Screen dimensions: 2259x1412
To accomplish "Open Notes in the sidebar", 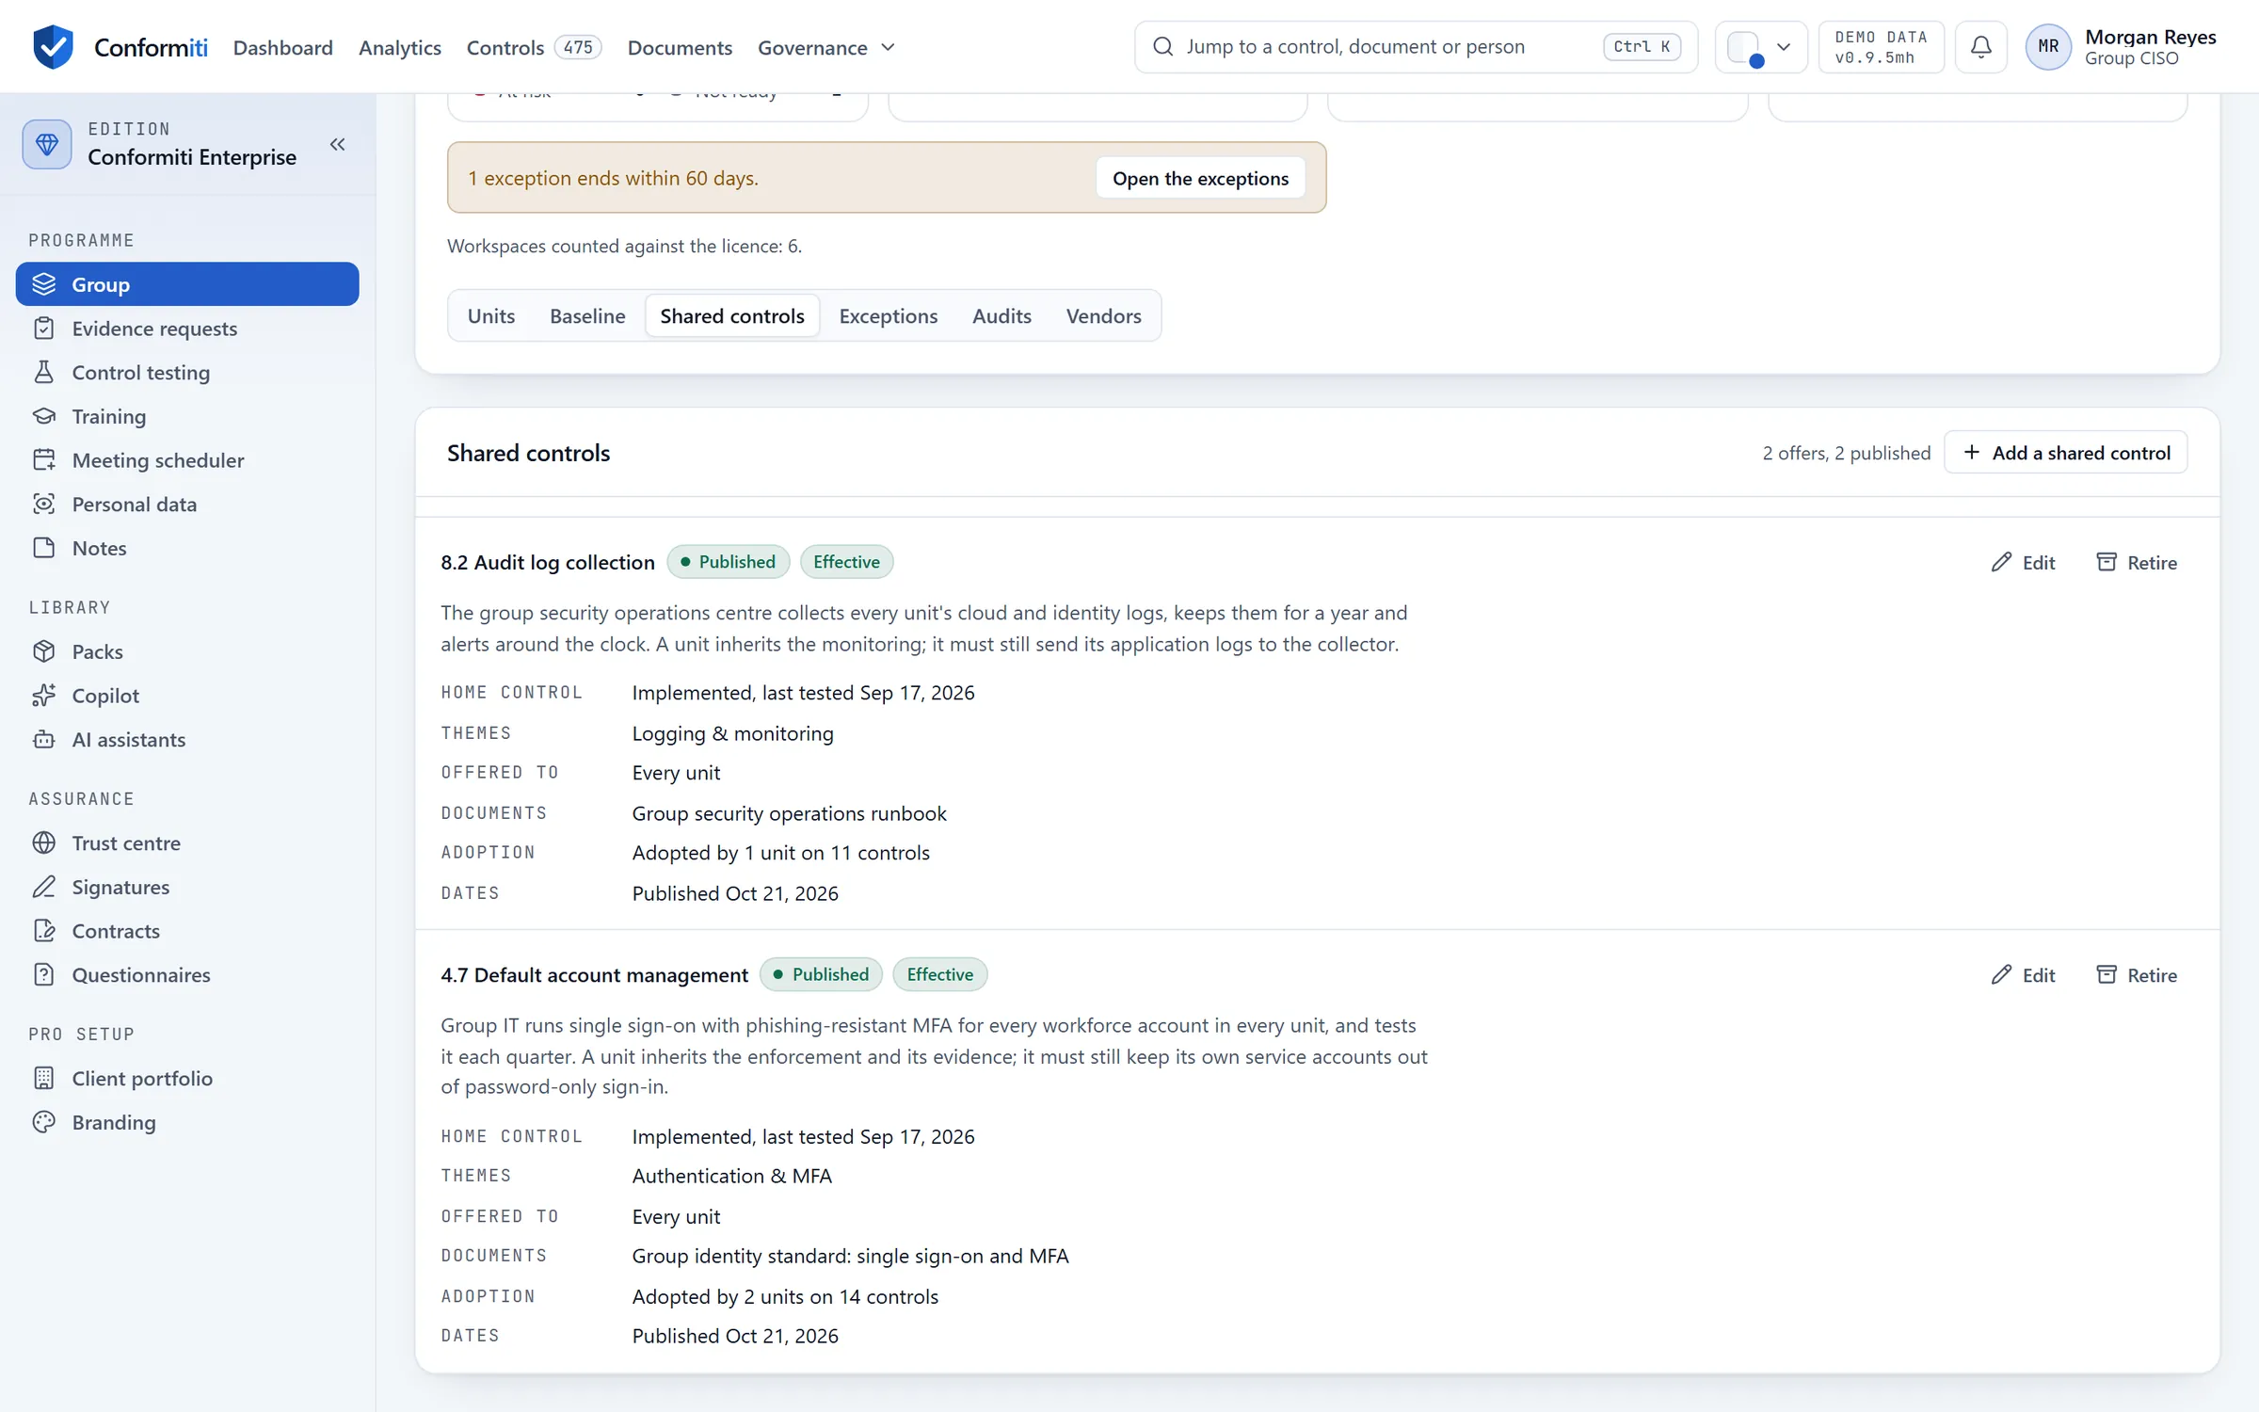I will pos(187,548).
